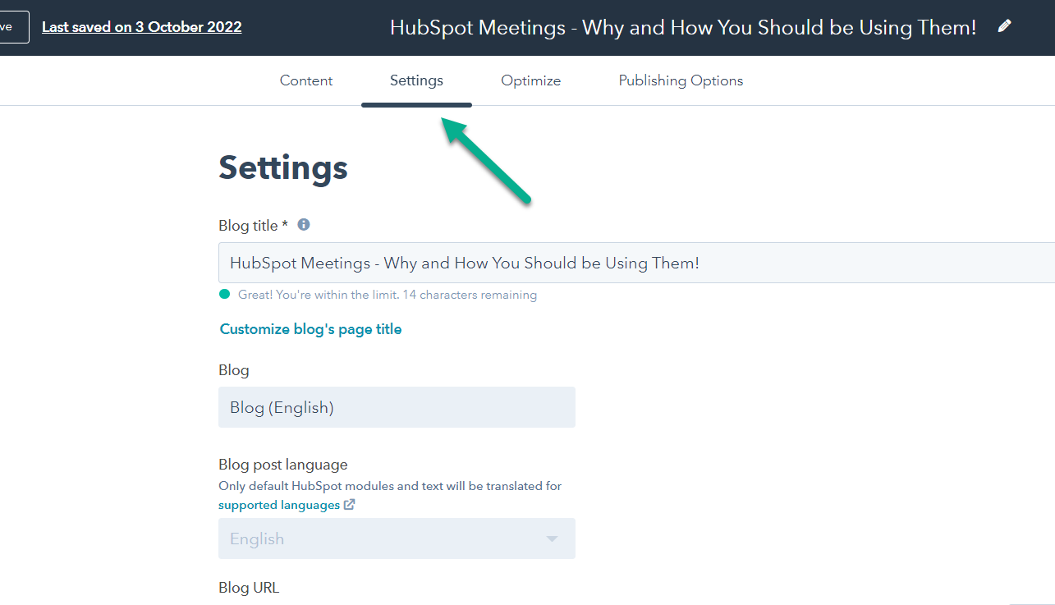Go to the Publishing Options tab
1055x605 pixels.
click(681, 80)
